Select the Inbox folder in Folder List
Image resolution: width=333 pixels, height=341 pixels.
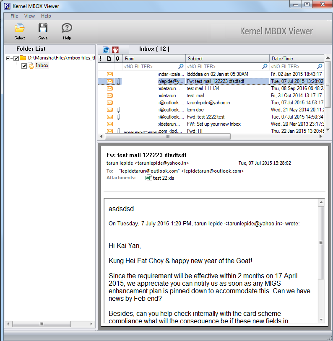point(42,65)
